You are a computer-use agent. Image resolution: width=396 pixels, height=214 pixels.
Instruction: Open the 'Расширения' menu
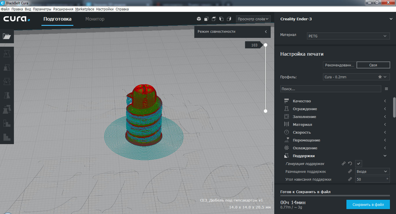pos(63,9)
